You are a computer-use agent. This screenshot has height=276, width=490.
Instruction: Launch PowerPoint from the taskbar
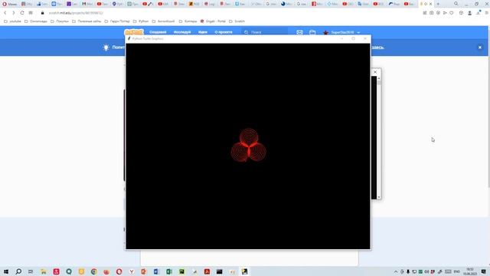point(144,271)
